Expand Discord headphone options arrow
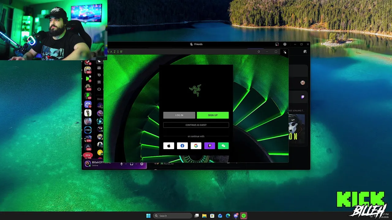 point(136,164)
